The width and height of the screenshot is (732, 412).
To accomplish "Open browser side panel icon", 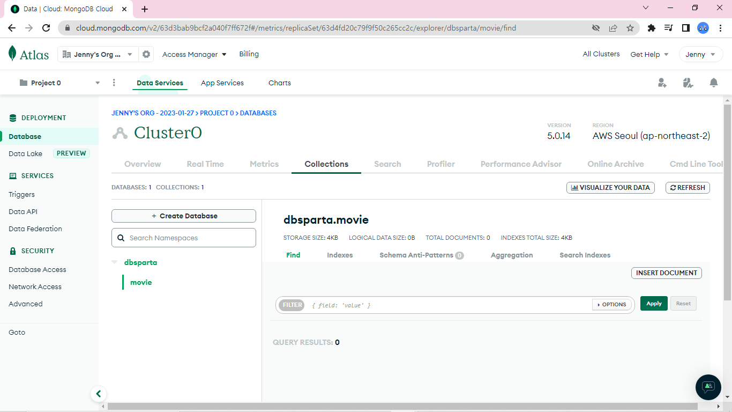I will [686, 28].
